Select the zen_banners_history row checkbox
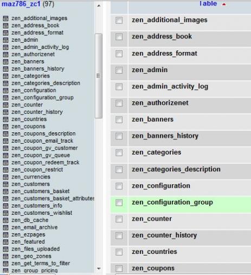The width and height of the screenshot is (251, 275). [119, 136]
